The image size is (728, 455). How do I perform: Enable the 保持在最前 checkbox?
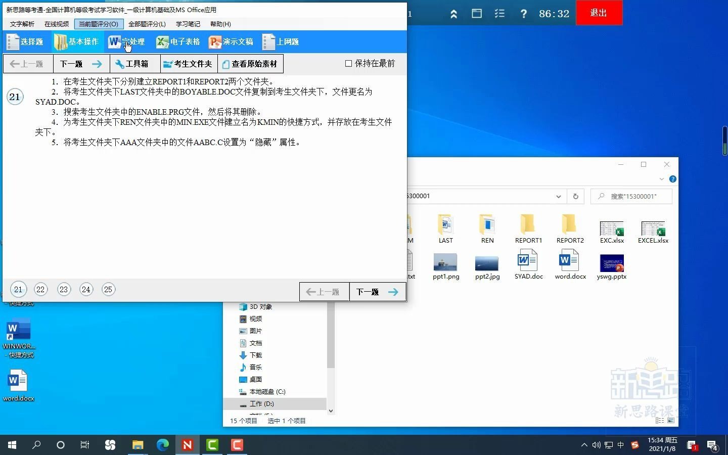click(348, 63)
